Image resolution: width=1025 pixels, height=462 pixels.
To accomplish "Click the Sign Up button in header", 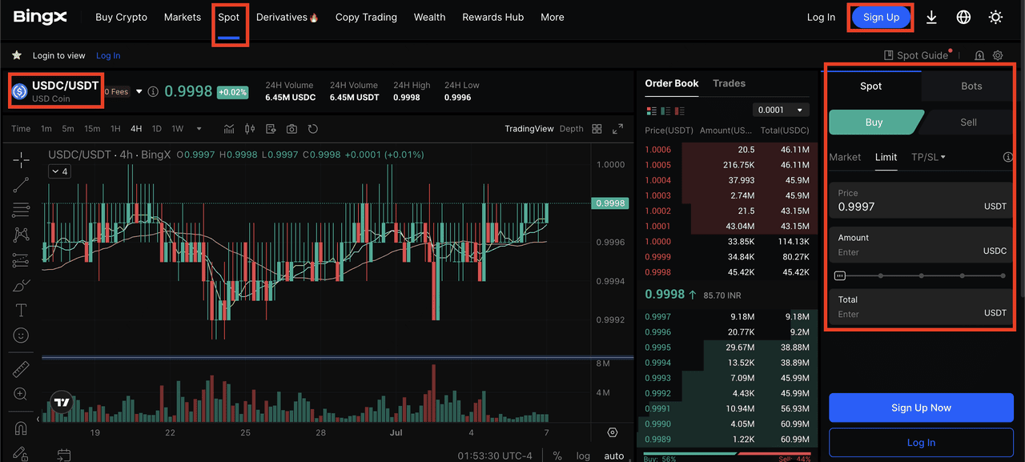I will tap(881, 17).
